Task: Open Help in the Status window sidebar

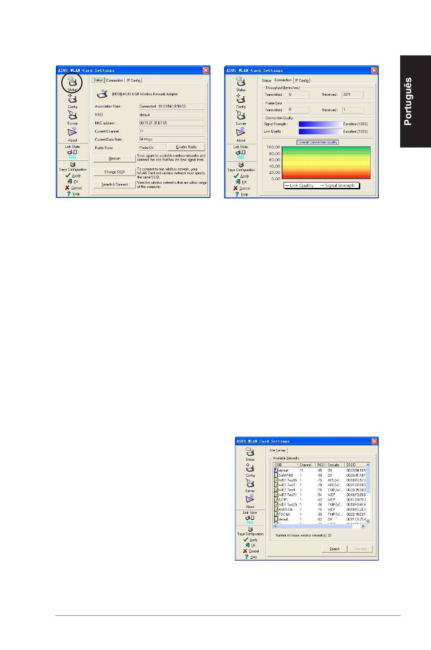Action: [x=73, y=194]
